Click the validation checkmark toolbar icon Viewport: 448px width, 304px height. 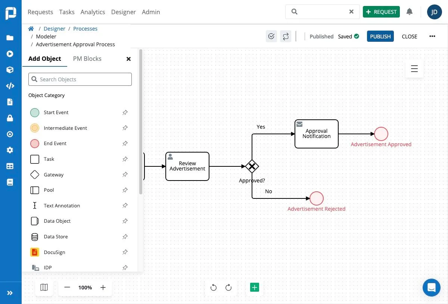(x=271, y=36)
